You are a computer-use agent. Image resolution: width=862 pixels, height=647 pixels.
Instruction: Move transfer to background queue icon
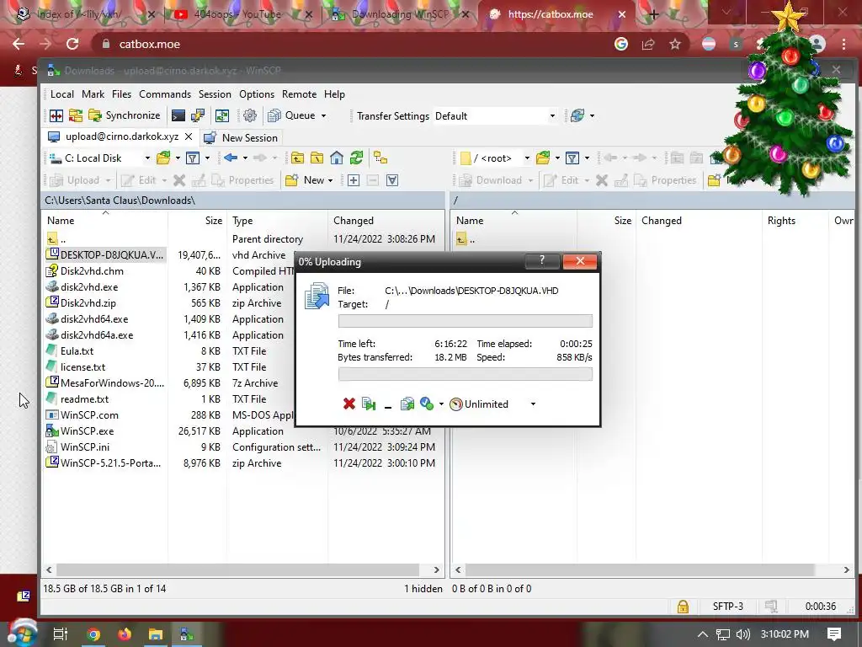tap(407, 404)
